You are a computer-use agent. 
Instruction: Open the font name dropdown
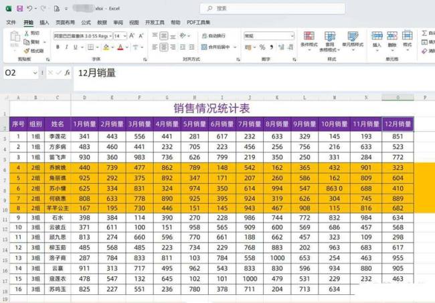pos(110,36)
